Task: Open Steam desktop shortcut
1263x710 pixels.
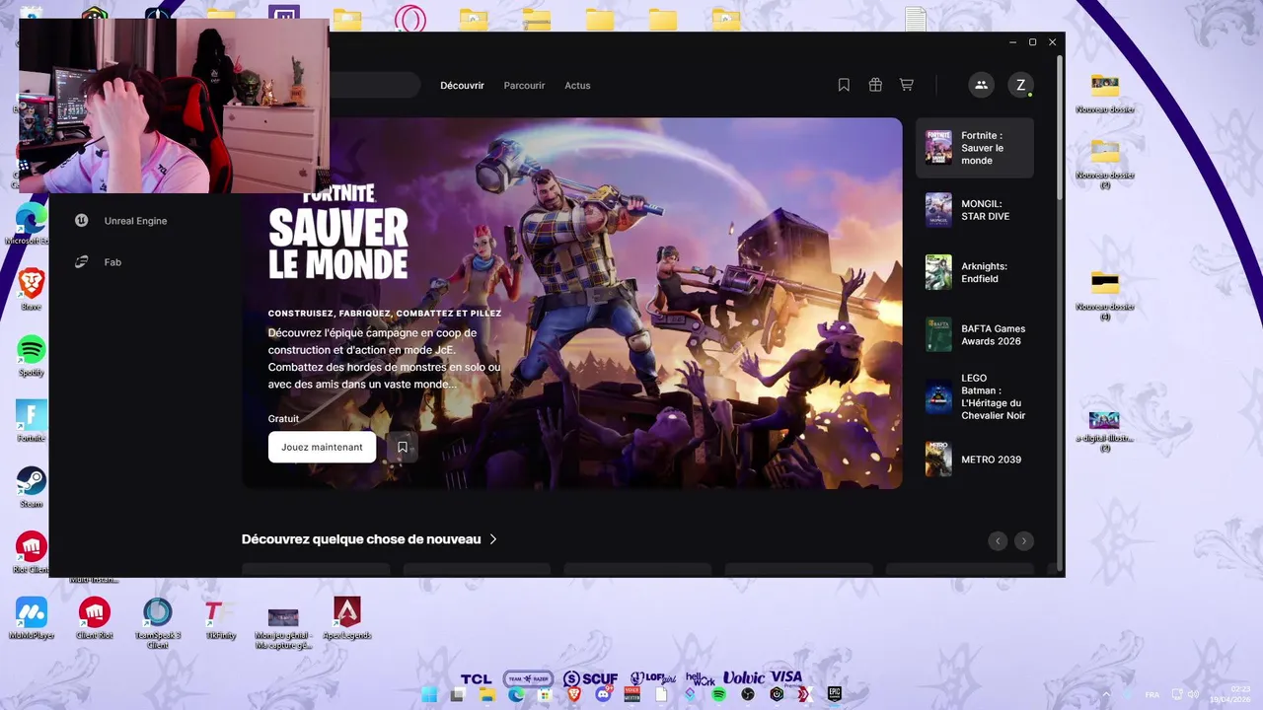Action: click(32, 487)
